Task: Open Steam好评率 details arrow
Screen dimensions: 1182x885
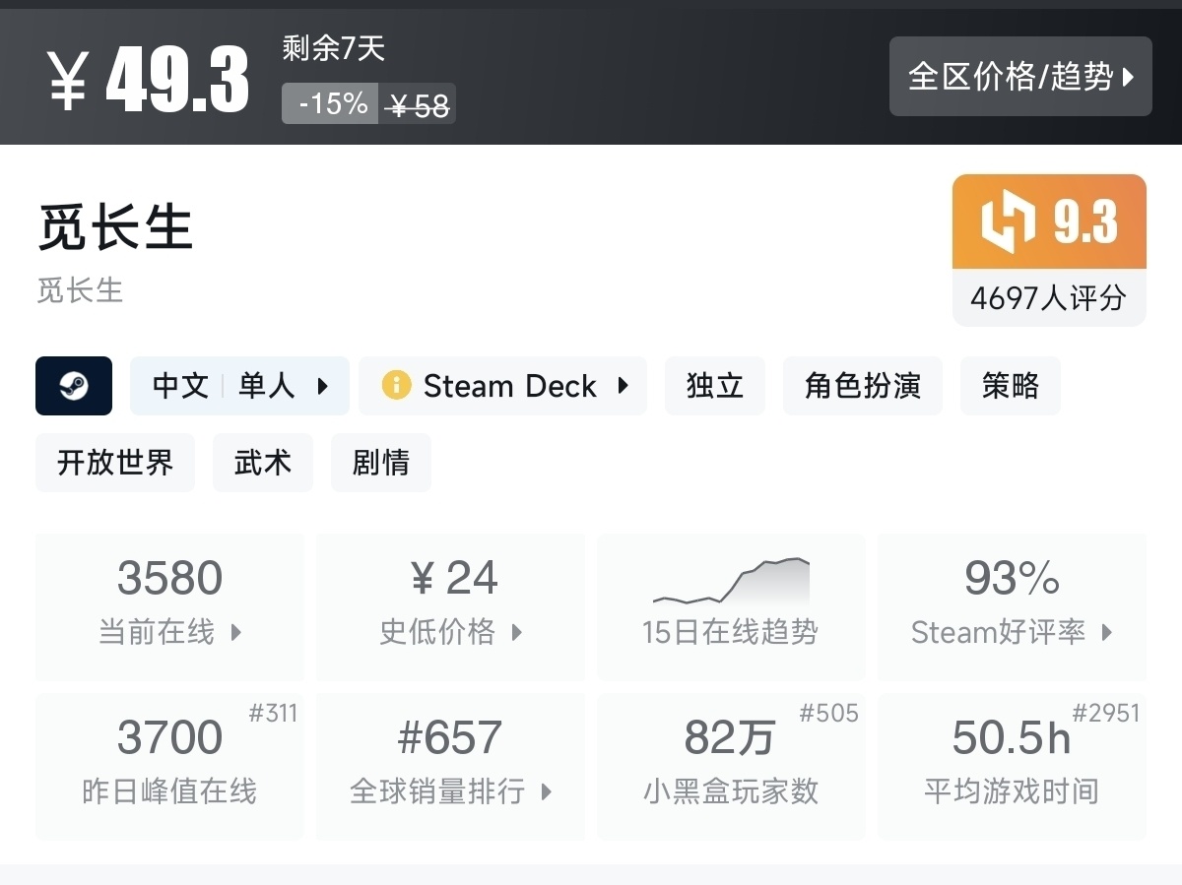Action: 1107,632
